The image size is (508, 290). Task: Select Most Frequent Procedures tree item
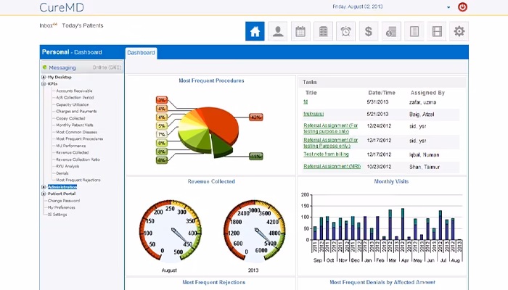tap(80, 139)
